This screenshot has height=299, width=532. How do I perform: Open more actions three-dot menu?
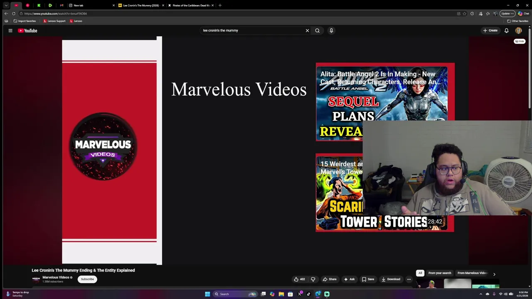[409, 279]
